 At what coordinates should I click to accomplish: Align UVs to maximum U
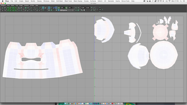click(x=34, y=8)
